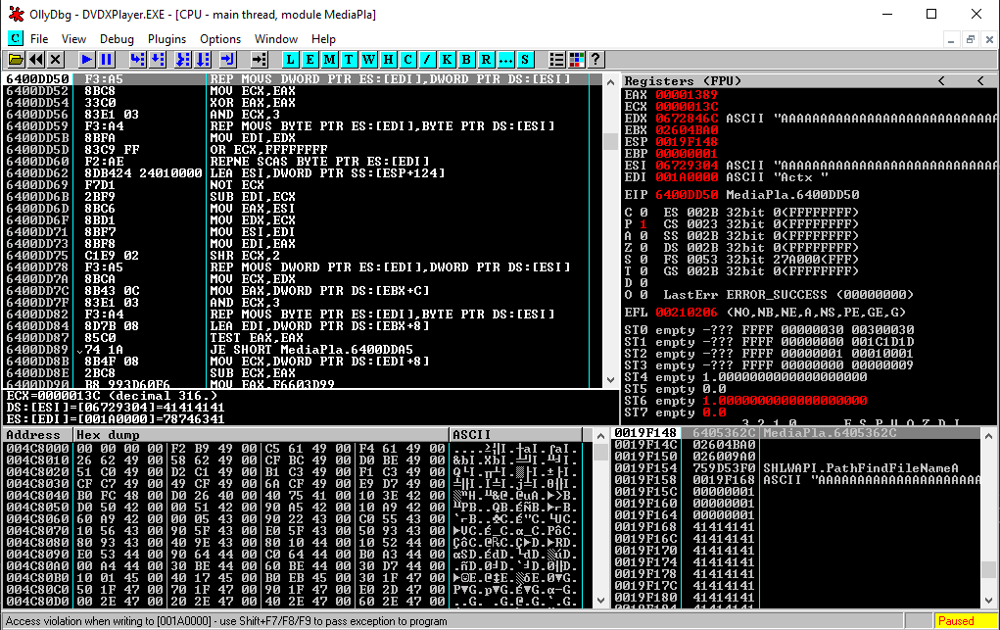The image size is (1000, 630).
Task: Click the Address column header in the dump
Action: [x=37, y=435]
